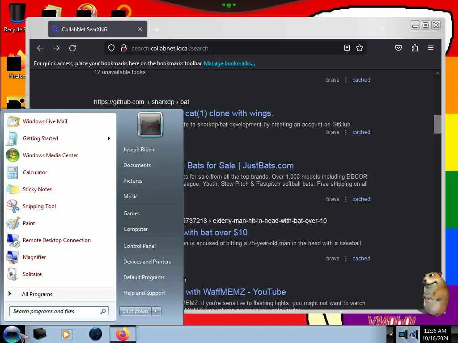
Task: Click the insecure connection lock icon
Action: (124, 48)
